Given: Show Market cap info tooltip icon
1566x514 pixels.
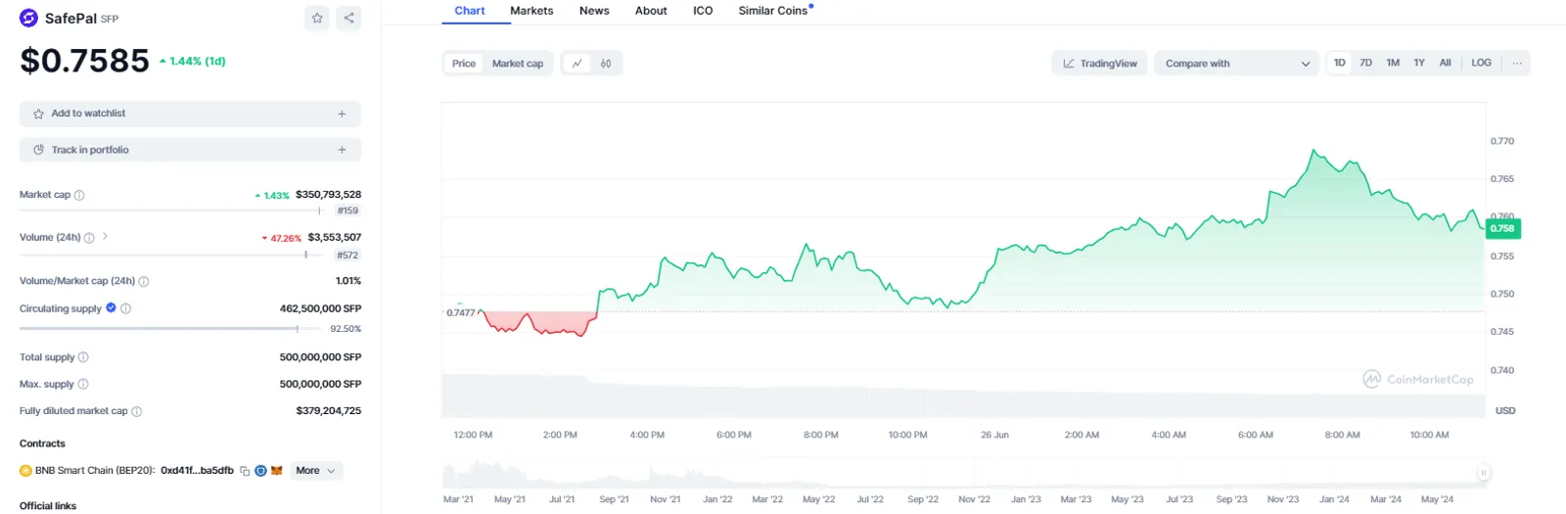Looking at the screenshot, I should (x=79, y=195).
